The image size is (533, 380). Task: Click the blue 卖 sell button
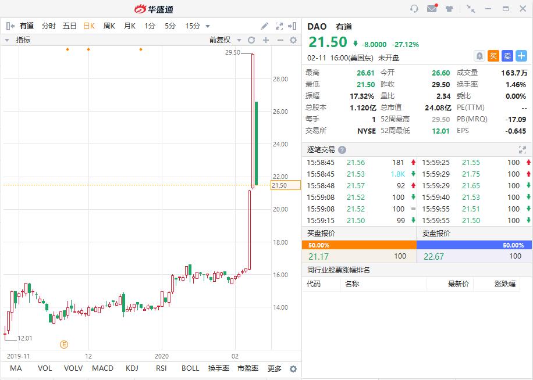(x=507, y=56)
